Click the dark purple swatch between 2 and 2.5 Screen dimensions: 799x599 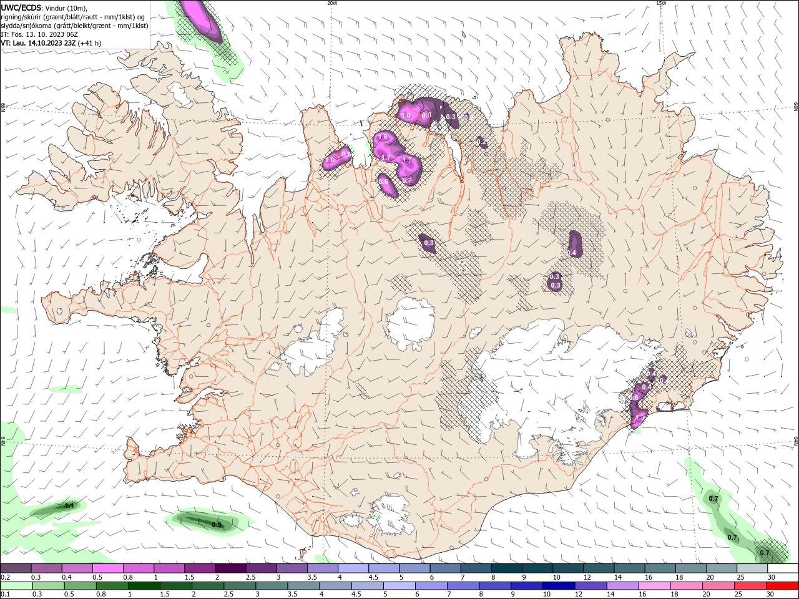coord(230,568)
